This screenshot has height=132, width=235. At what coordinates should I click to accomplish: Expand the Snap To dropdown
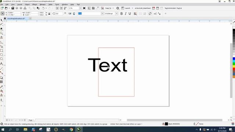click(113, 8)
